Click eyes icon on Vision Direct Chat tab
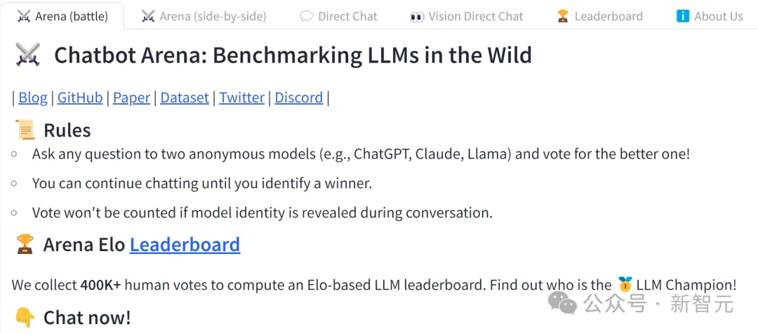Viewport: 758px width, 334px height. [x=417, y=17]
